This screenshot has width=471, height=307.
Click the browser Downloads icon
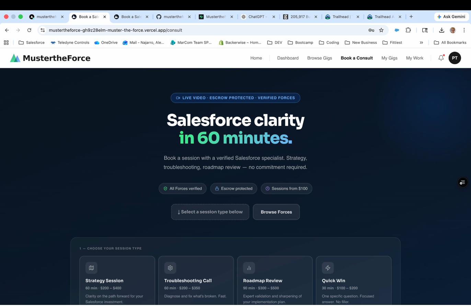pos(441,30)
